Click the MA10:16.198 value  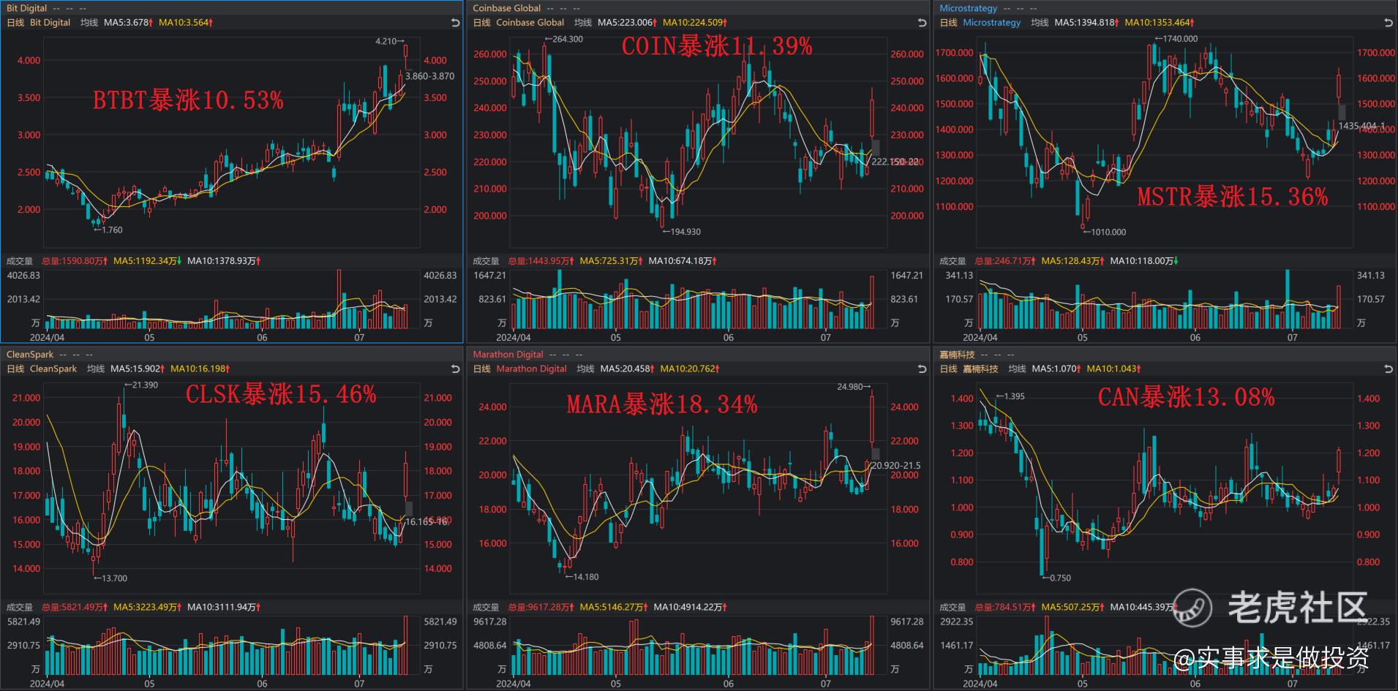(x=200, y=369)
